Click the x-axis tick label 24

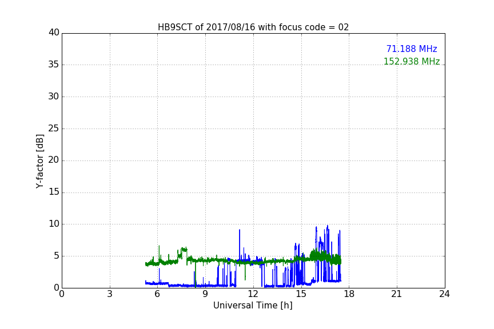pos(444,295)
